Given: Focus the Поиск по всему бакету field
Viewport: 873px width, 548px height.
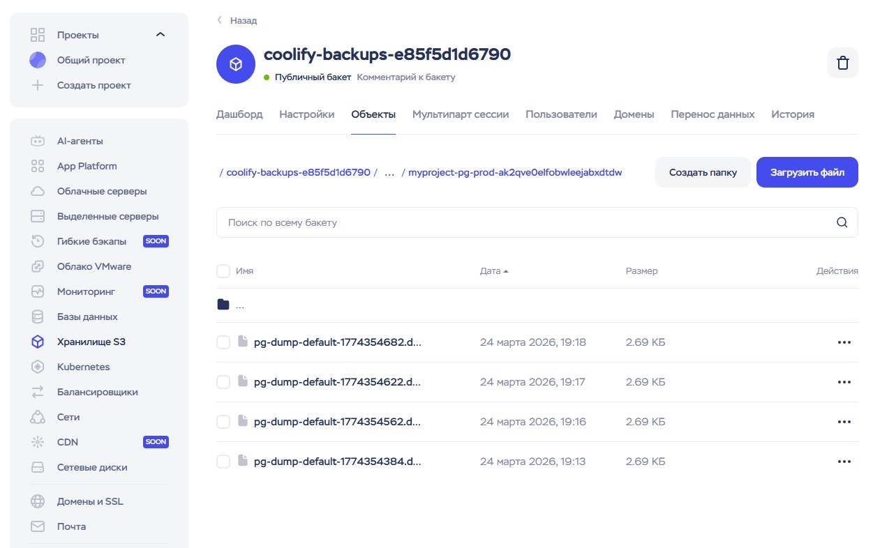Looking at the screenshot, I should 537,222.
